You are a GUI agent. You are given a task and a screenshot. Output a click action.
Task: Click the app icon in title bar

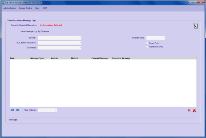point(3,3)
